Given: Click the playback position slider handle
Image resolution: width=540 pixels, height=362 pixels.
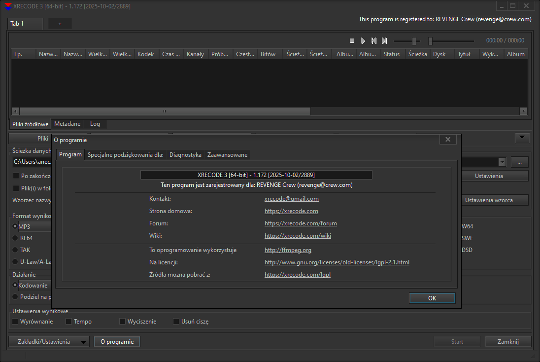Looking at the screenshot, I should point(430,41).
